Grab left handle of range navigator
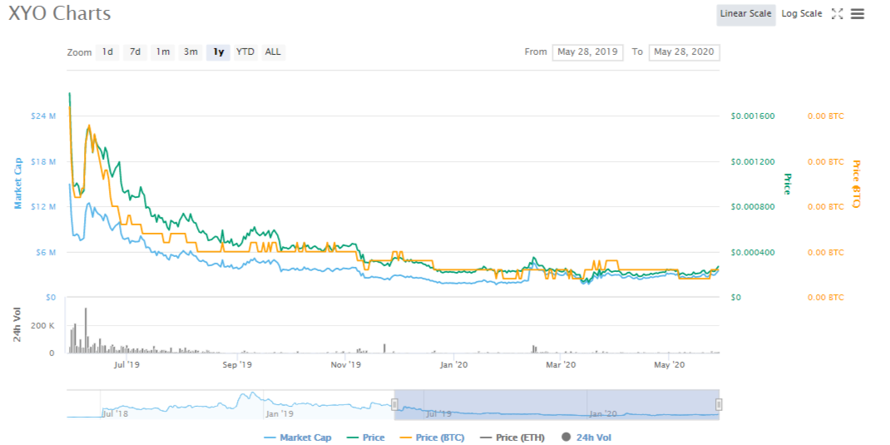The image size is (890, 445). click(395, 404)
